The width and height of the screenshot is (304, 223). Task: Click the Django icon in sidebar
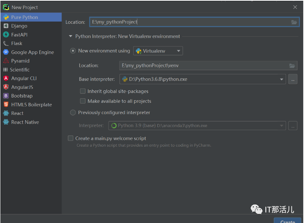point(6,26)
